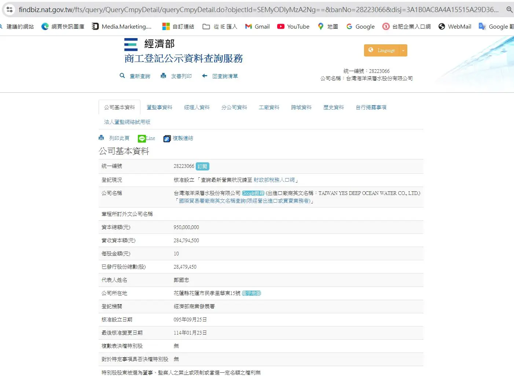This screenshot has width=514, height=376.
Task: Open the Google Maps 地圖 bookmark
Action: (328, 26)
